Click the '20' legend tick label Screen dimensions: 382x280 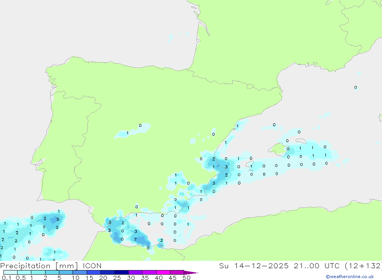coord(103,278)
